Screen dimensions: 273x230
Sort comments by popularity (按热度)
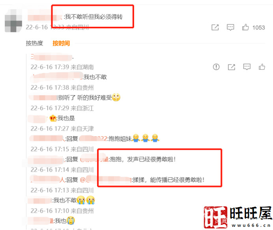click(x=34, y=43)
